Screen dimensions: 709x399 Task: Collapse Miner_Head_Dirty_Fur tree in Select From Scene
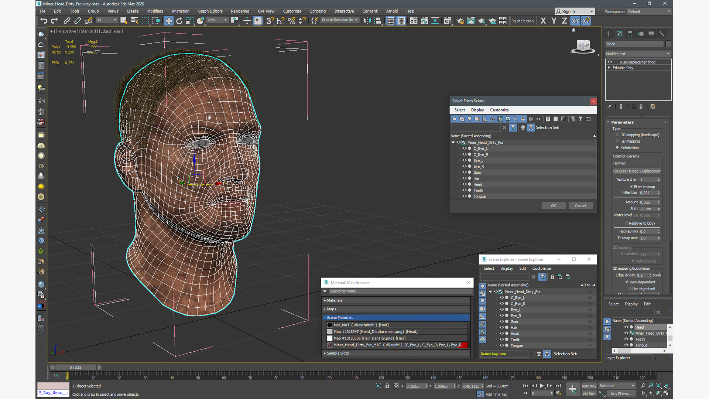pos(453,142)
